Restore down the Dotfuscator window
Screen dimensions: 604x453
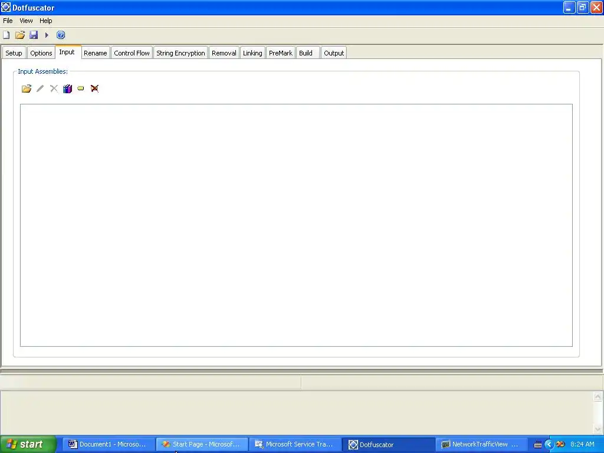[583, 7]
